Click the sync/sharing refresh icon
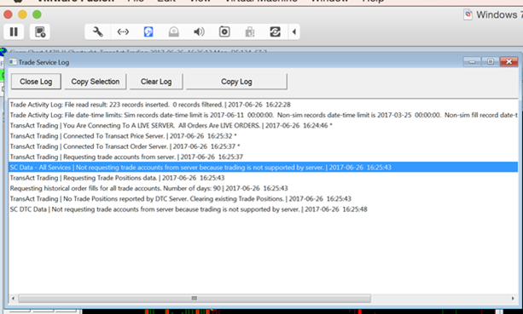The height and width of the screenshot is (314, 523). 276,32
